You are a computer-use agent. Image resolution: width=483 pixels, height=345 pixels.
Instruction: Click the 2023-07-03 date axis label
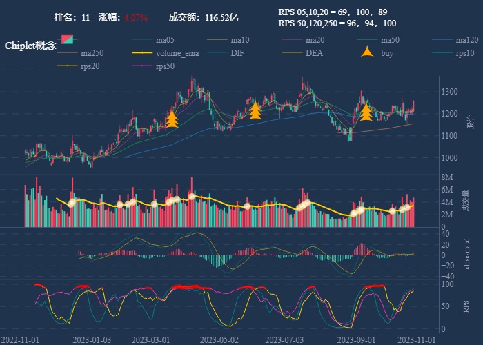pyautogui.click(x=284, y=339)
